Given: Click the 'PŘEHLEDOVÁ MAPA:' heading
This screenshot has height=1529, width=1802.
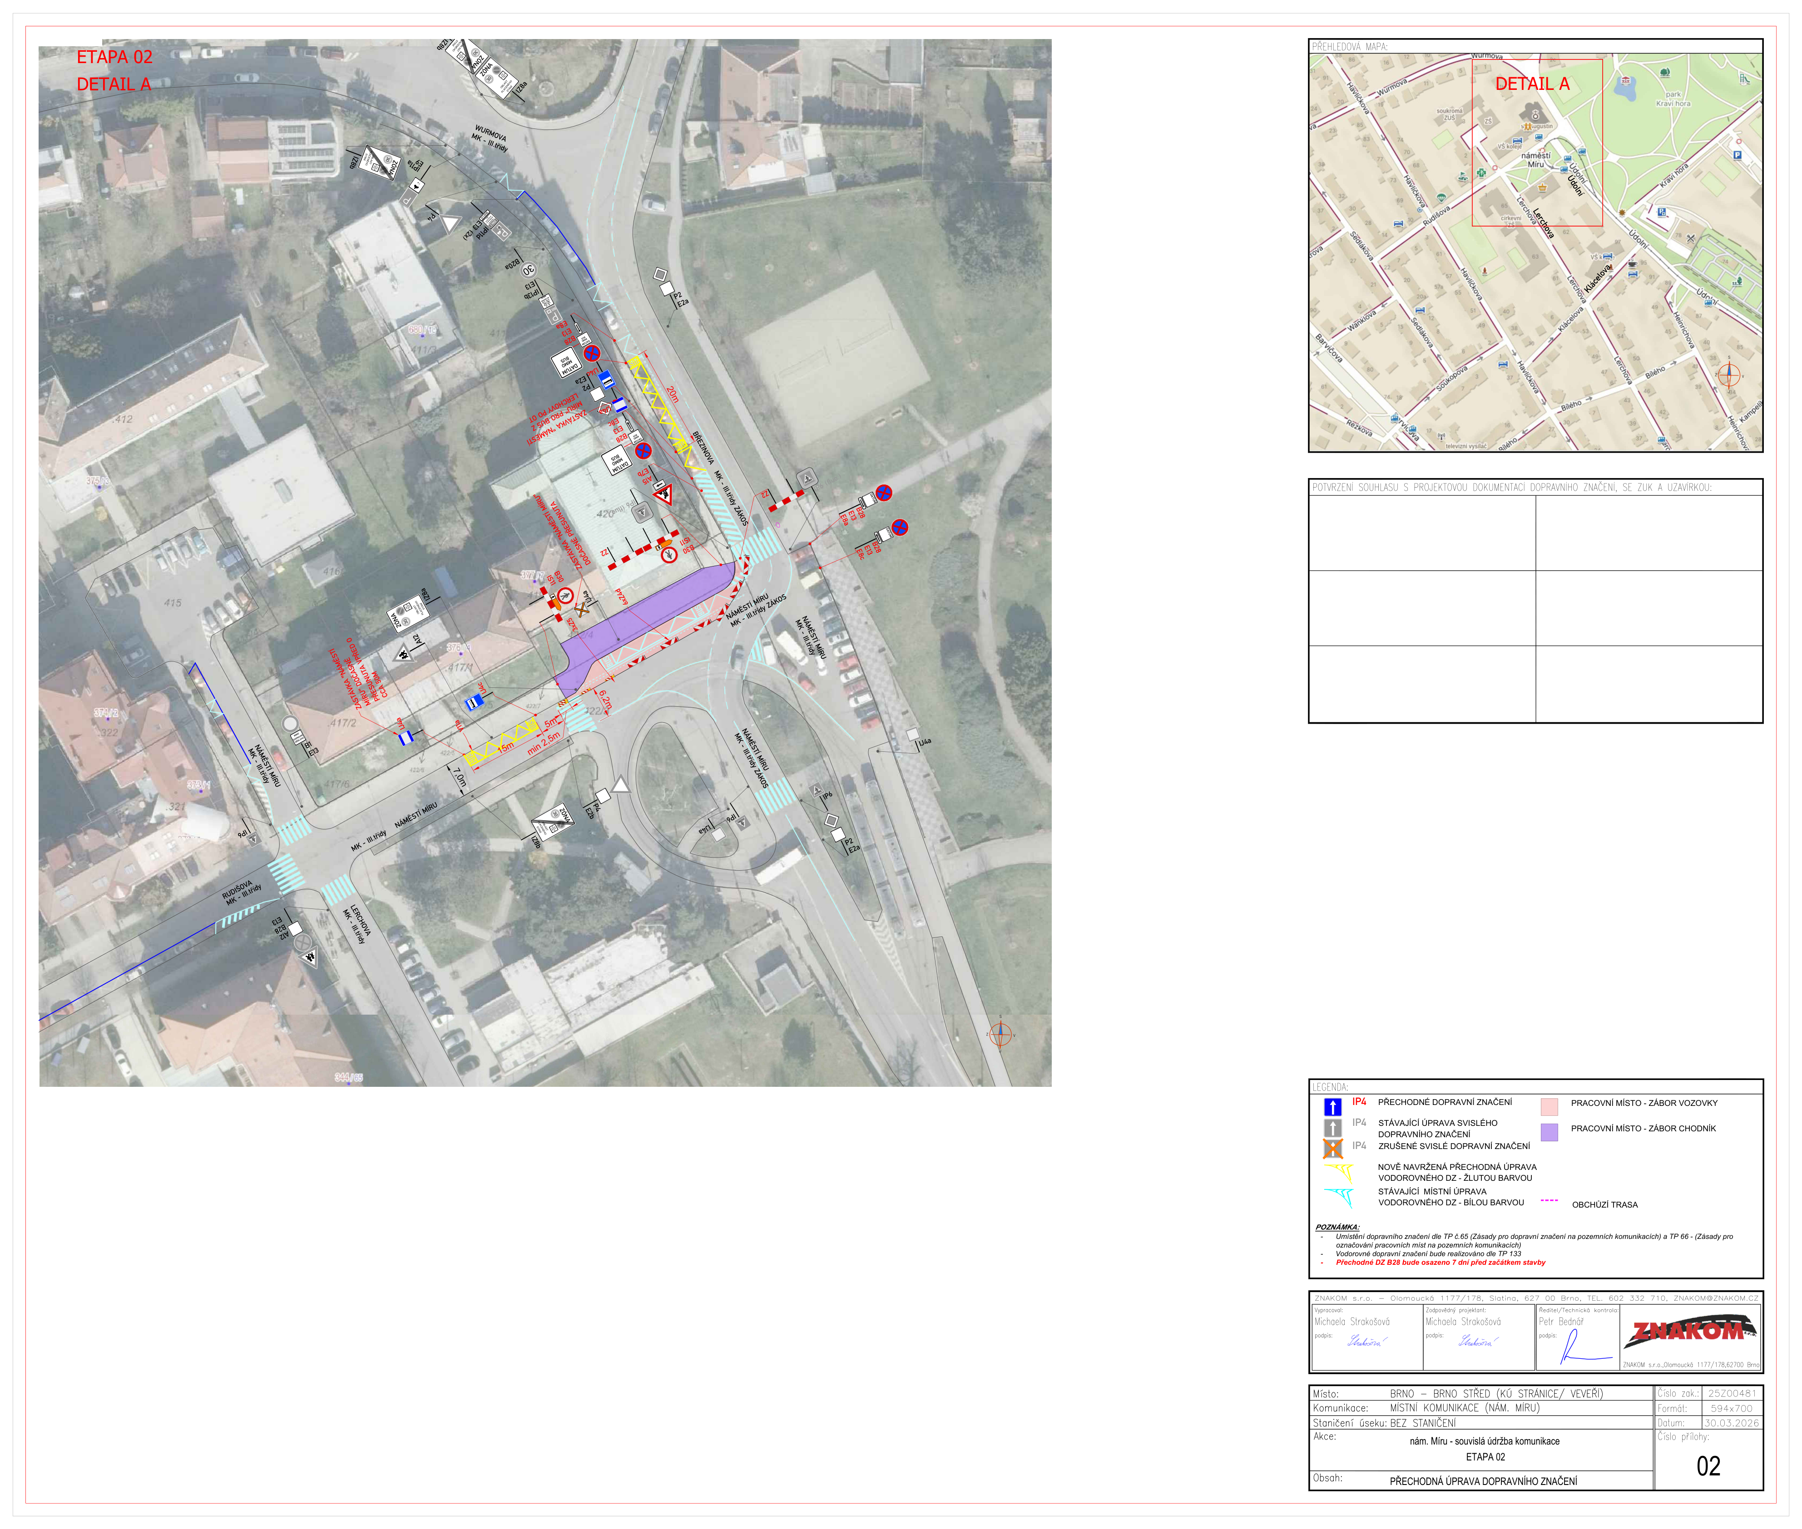Looking at the screenshot, I should tap(1349, 47).
